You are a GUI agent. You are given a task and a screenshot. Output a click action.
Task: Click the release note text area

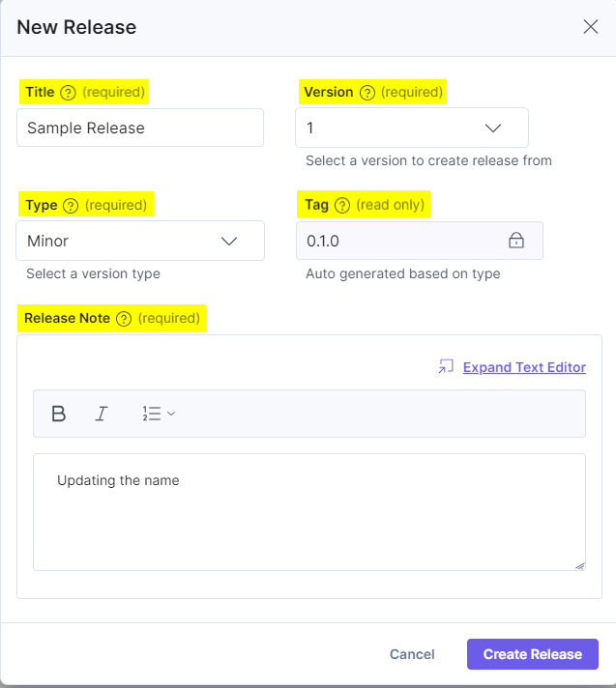coord(309,512)
